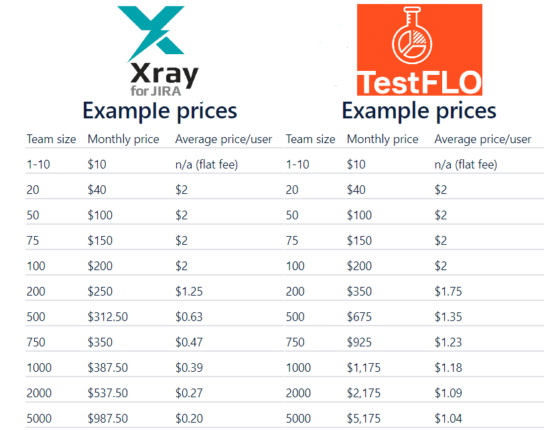Click the $0.20 average price cell
544x430 pixels.
coord(188,419)
